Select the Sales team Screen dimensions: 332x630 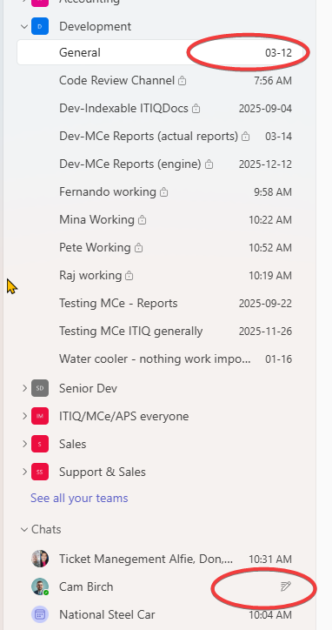[73, 444]
